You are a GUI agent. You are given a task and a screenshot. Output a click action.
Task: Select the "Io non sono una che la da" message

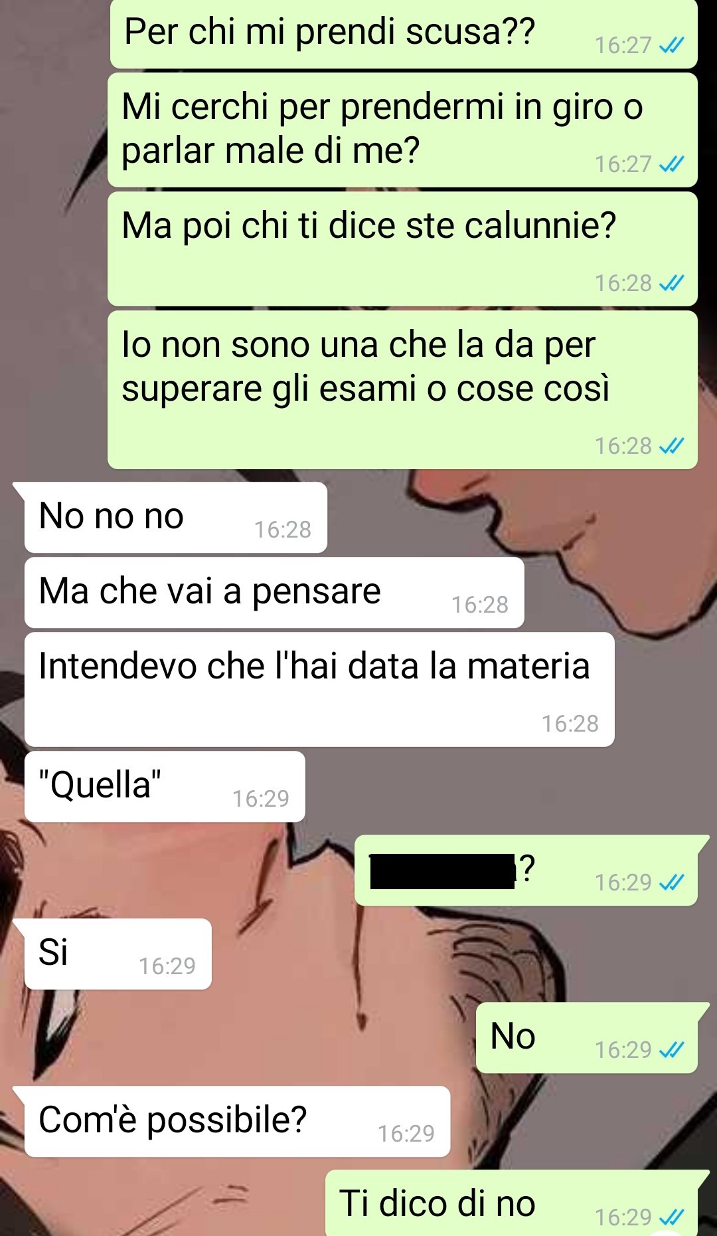pos(402,390)
